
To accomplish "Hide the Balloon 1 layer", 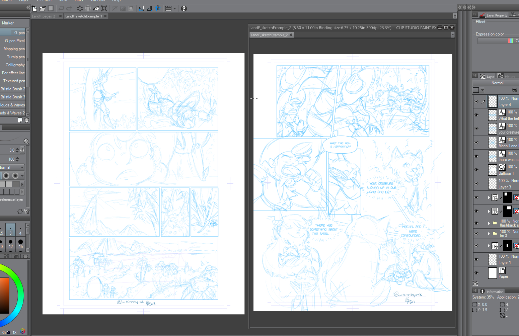I will [476, 170].
